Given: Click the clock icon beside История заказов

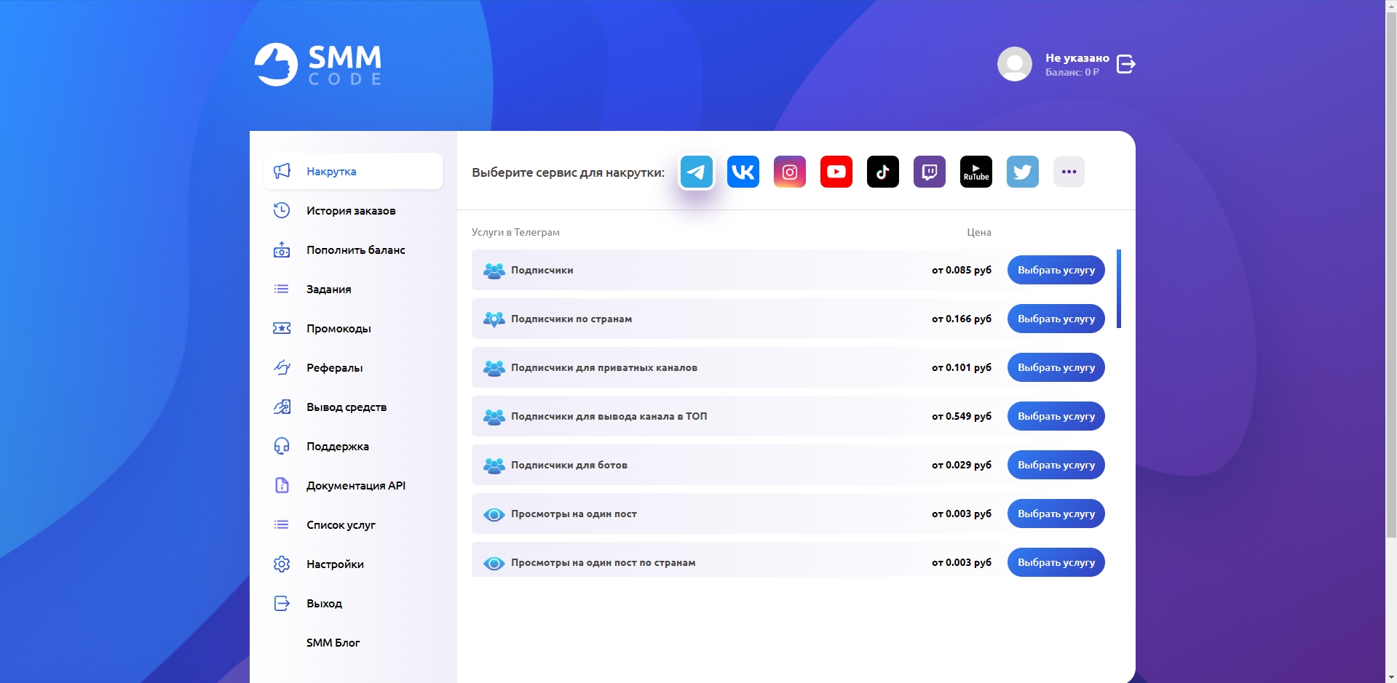Looking at the screenshot, I should tap(282, 210).
